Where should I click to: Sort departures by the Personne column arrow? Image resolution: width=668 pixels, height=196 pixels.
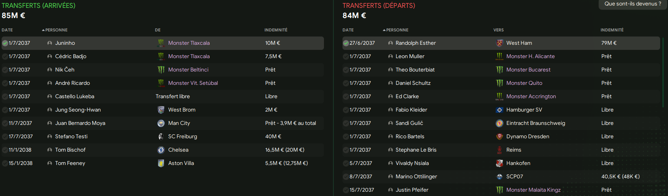384,30
